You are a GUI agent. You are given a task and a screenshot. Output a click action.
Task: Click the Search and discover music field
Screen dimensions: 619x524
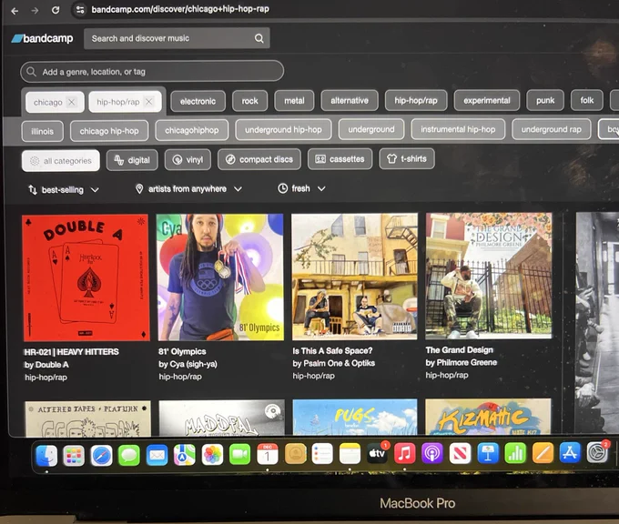pos(177,38)
